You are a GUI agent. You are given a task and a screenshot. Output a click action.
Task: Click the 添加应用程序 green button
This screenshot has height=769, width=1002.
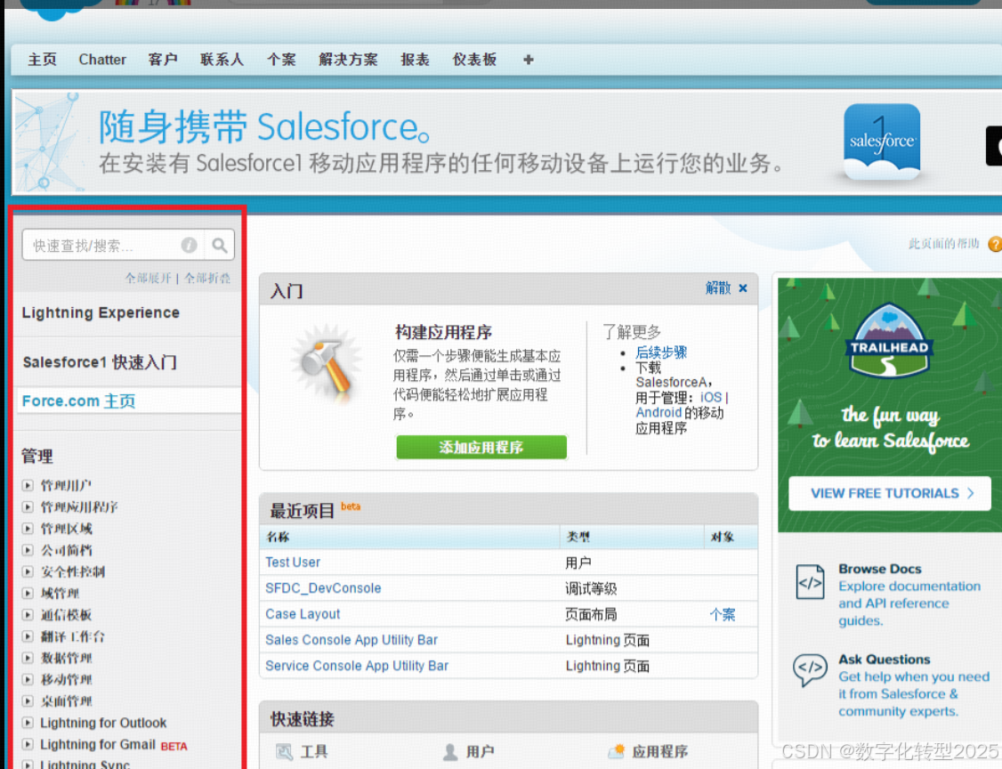click(481, 448)
